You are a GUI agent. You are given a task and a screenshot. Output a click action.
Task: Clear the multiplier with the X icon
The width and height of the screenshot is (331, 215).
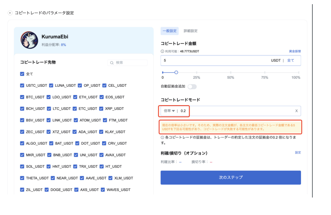pyautogui.click(x=297, y=111)
